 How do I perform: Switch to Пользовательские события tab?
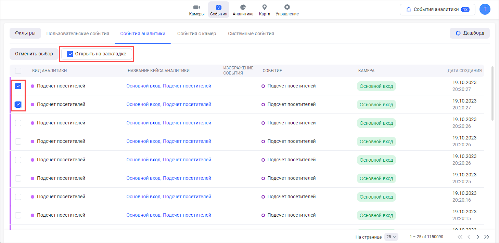78,33
